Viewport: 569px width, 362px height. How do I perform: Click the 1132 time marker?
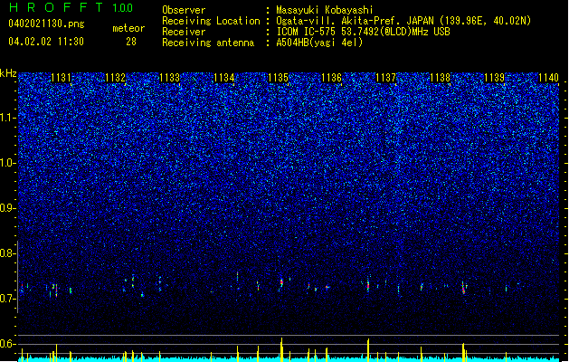(115, 77)
